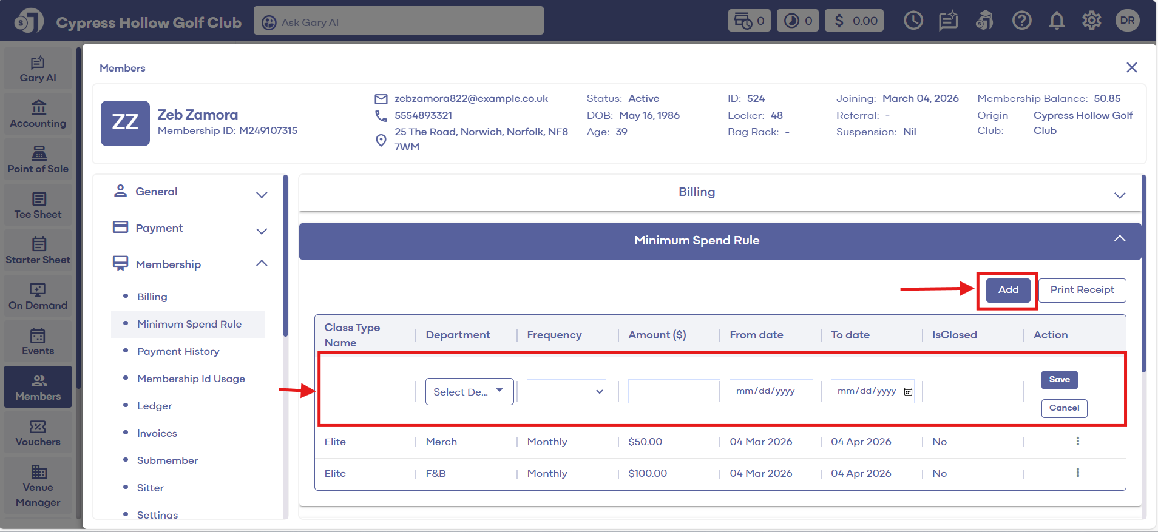Click the Amount input field
This screenshot has width=1158, height=532.
tap(674, 392)
